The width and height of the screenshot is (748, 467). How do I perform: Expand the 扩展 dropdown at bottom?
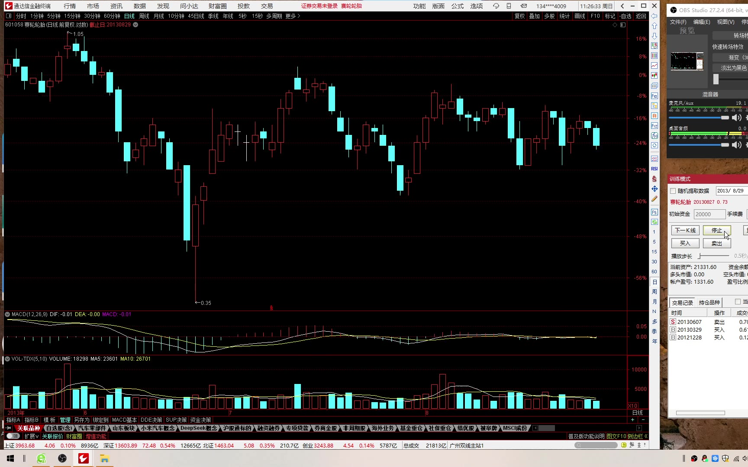(x=32, y=436)
